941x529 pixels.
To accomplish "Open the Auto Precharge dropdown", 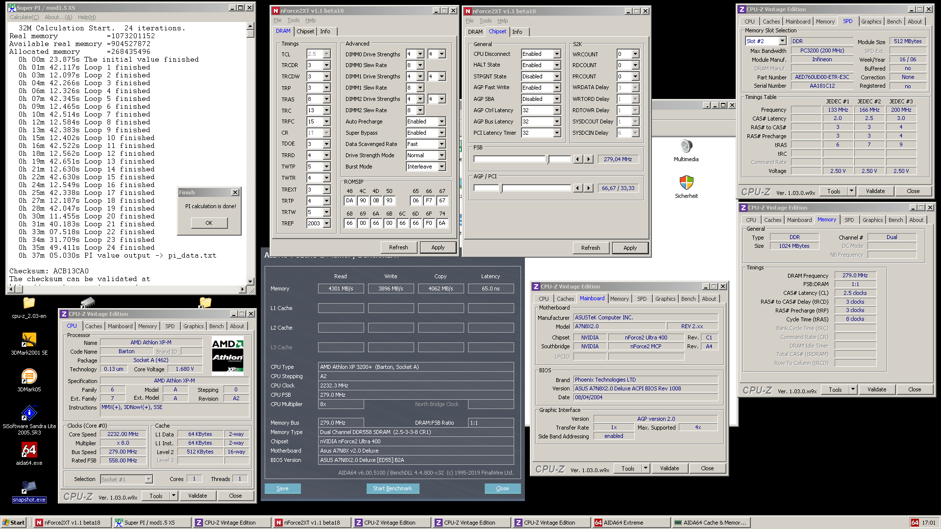I will click(x=442, y=121).
